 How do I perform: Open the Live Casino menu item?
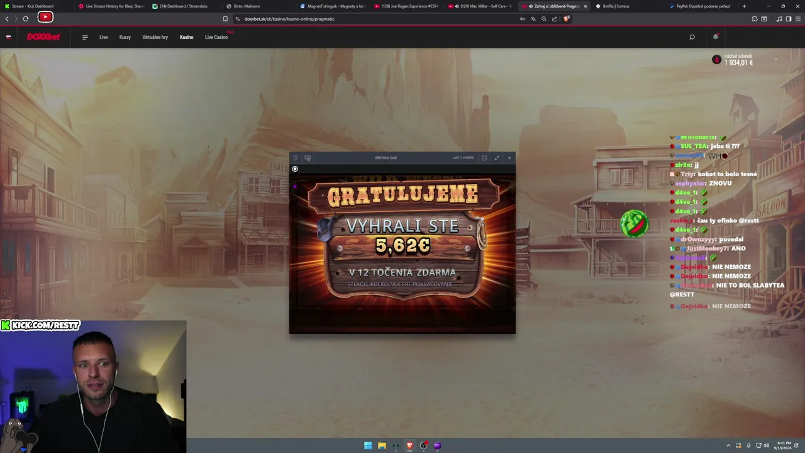tap(216, 37)
